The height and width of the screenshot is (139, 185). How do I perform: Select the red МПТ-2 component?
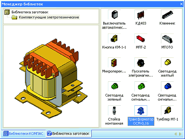click(x=141, y=38)
